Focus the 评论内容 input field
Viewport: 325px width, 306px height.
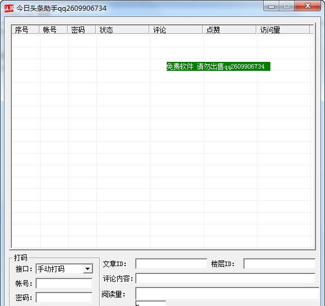[x=225, y=278]
